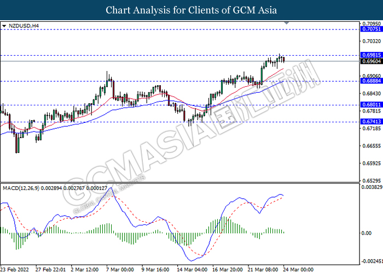This screenshot has height=273, width=383.
Task: Click the Chart Analysis for Clients title
Action: pyautogui.click(x=191, y=10)
